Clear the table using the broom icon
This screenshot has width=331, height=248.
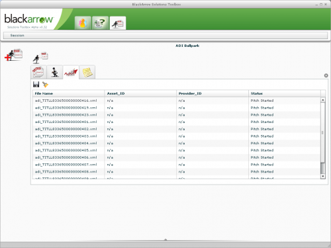click(x=45, y=85)
